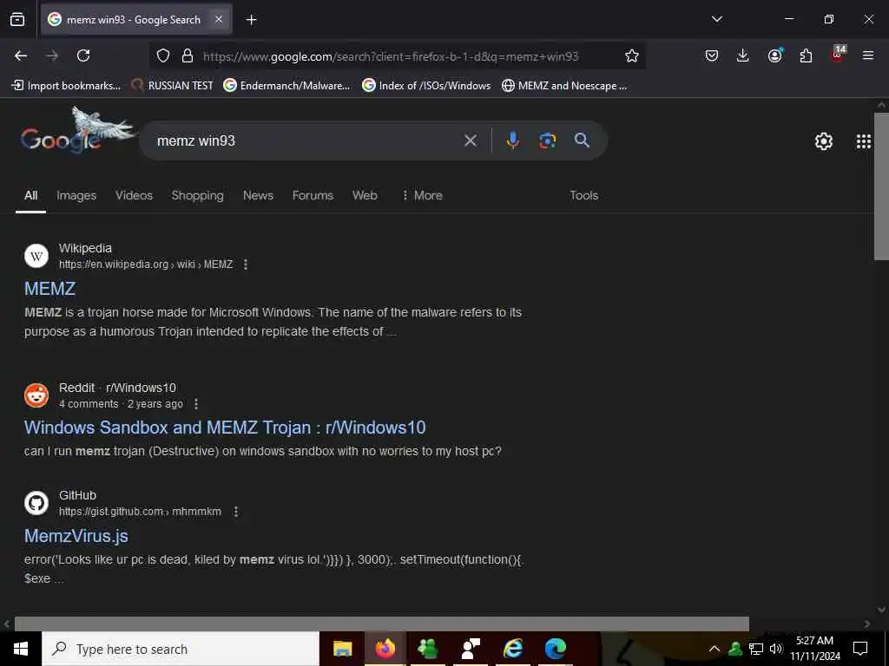Viewport: 889px width, 666px height.
Task: Open the extension with 14 badge
Action: click(x=838, y=54)
